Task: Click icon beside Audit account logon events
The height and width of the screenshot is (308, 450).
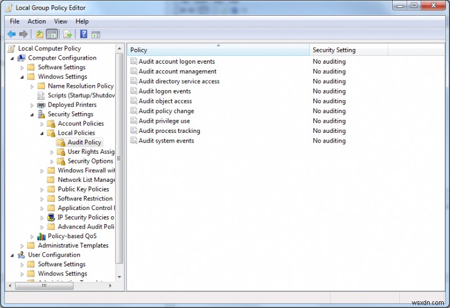Action: pos(134,61)
